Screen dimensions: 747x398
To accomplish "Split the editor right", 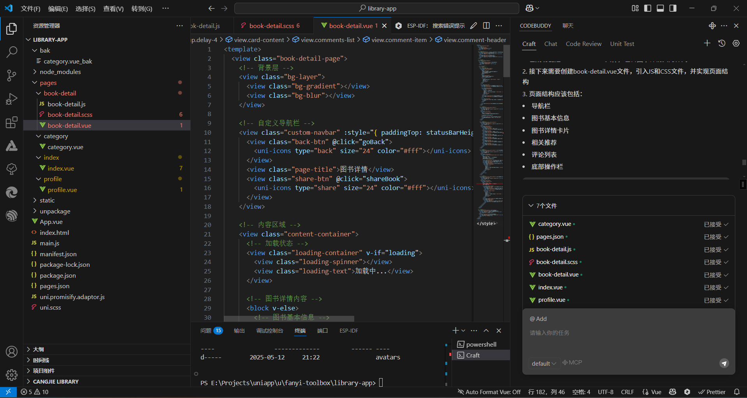I will coord(486,26).
